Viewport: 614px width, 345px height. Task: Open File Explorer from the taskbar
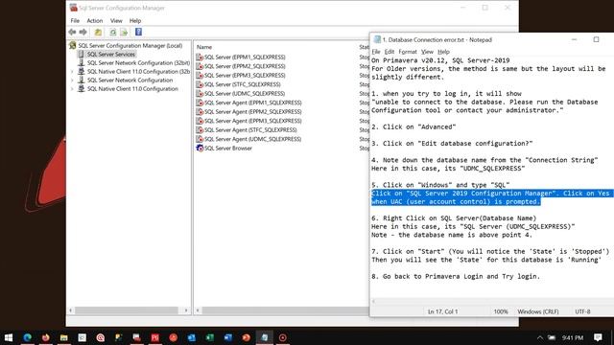click(64, 337)
